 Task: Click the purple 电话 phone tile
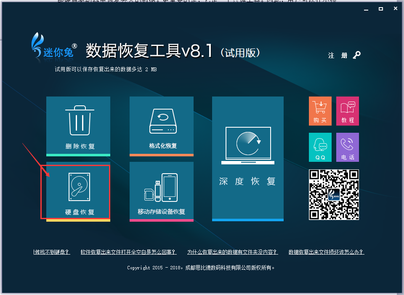coord(348,147)
